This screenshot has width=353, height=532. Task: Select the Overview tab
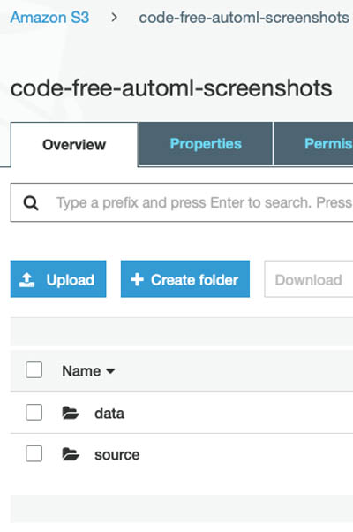pyautogui.click(x=74, y=145)
